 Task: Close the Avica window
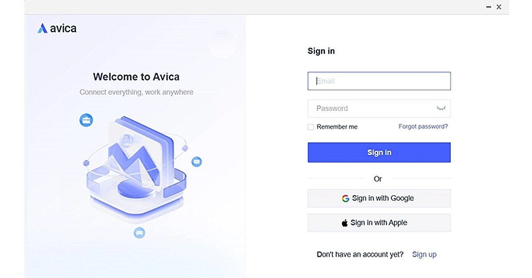coord(499,7)
